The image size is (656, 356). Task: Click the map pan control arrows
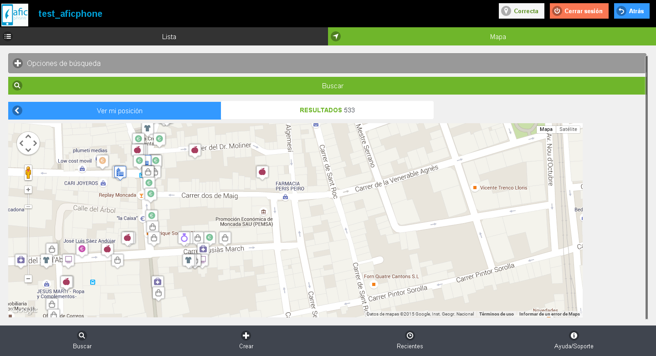click(28, 143)
